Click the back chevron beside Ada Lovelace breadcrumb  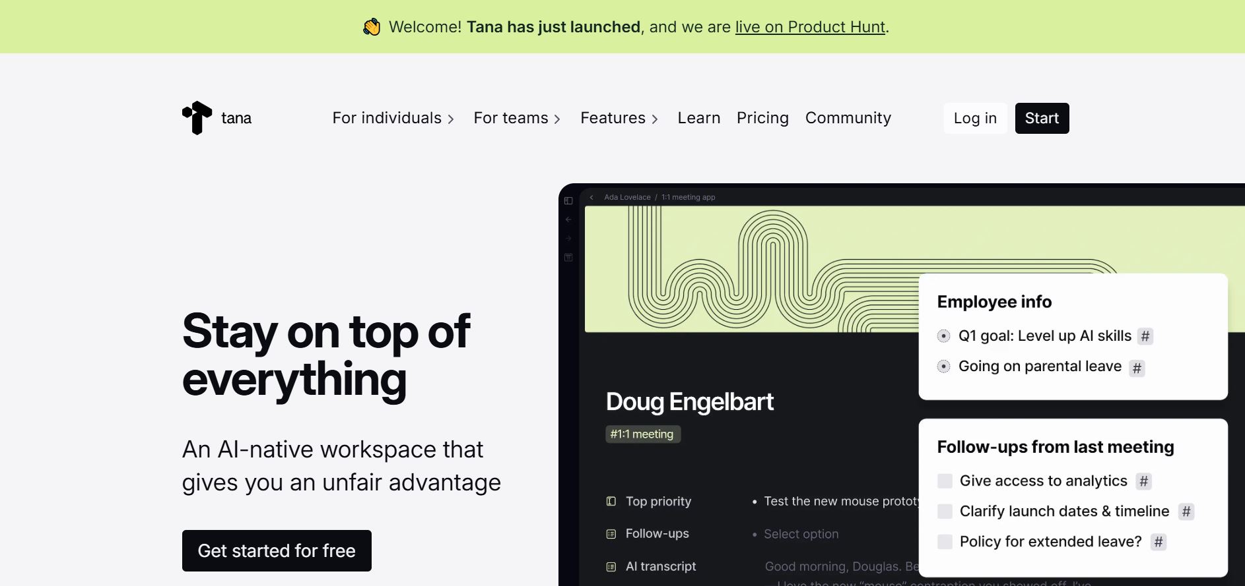591,197
